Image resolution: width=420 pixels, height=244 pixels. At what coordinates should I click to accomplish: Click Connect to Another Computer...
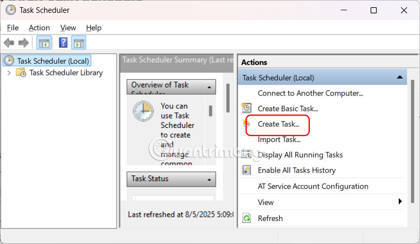coord(310,93)
